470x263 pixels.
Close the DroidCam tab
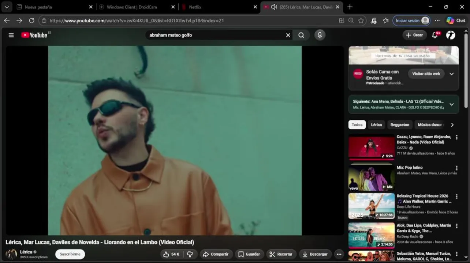(x=173, y=7)
